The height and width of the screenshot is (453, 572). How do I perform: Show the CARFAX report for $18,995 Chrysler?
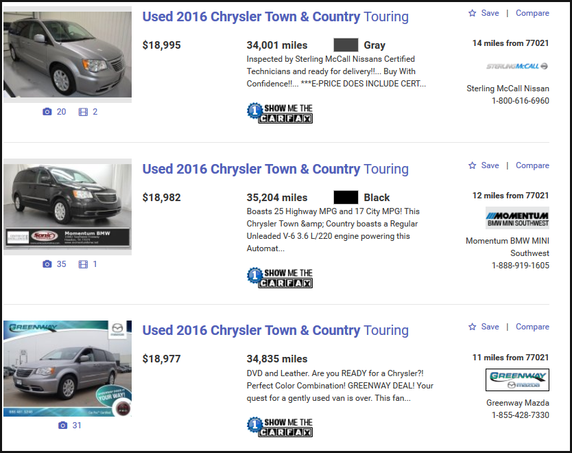[x=280, y=113]
